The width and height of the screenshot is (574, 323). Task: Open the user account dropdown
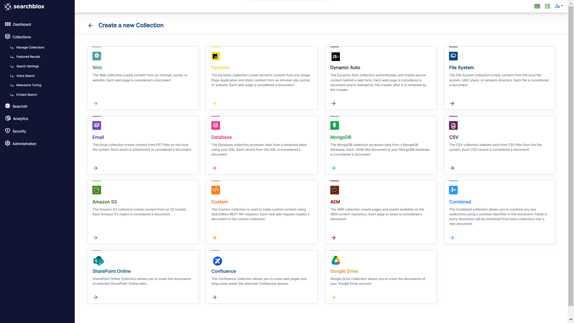pyautogui.click(x=558, y=6)
